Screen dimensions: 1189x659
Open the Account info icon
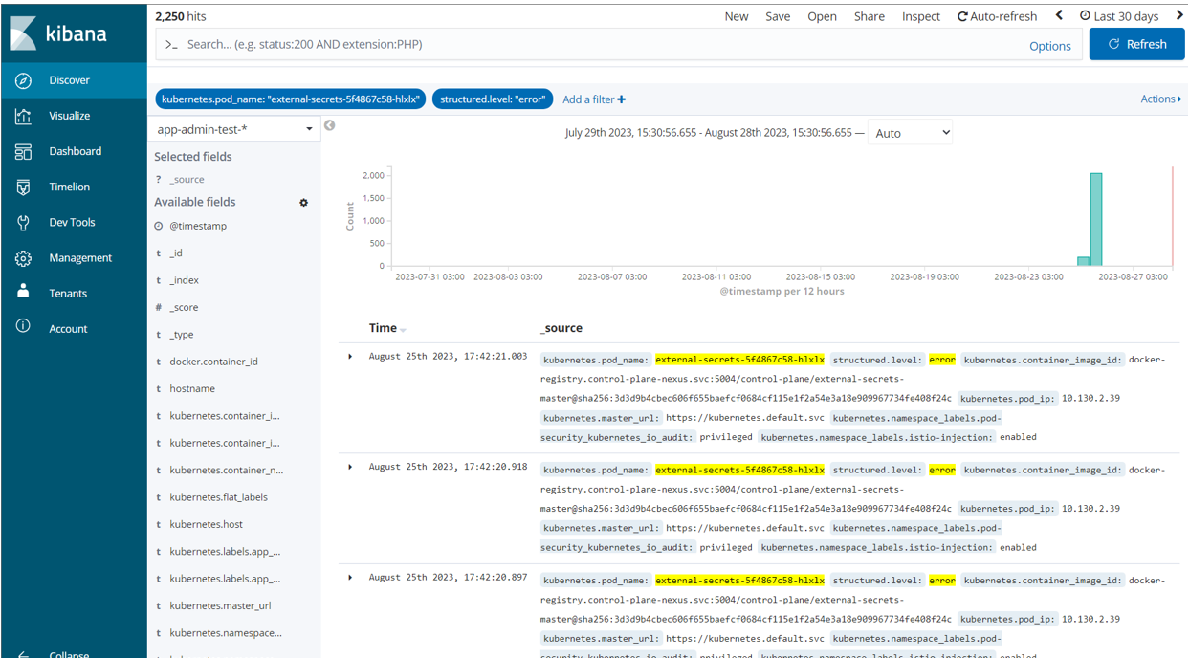pos(23,328)
